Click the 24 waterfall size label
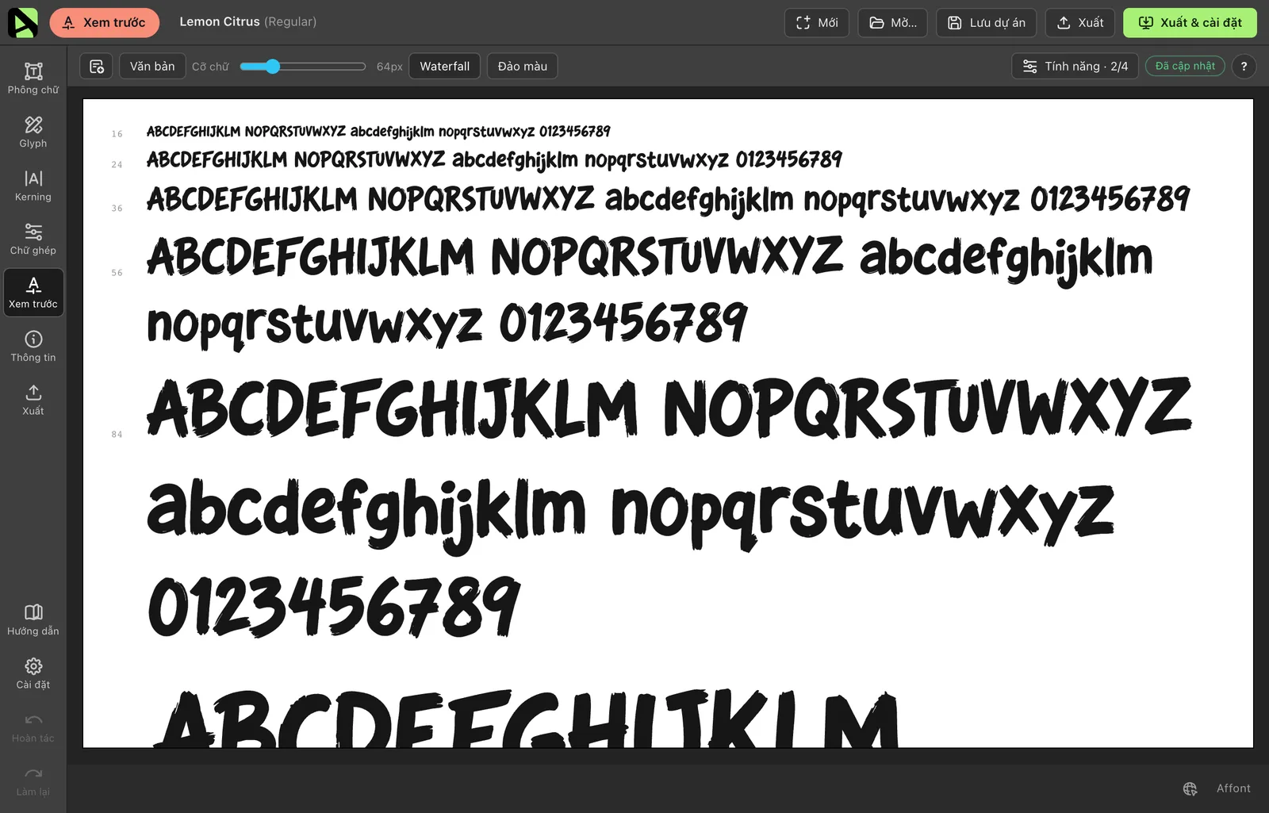 [x=117, y=165]
